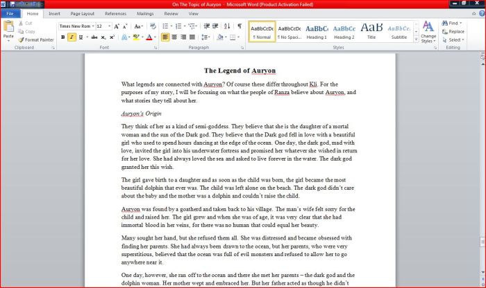Viewport: 486px width, 288px height.
Task: Toggle the Align Text Left button
Action: tap(165, 37)
